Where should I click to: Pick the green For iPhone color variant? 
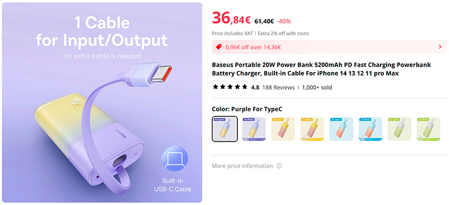[x=429, y=129]
